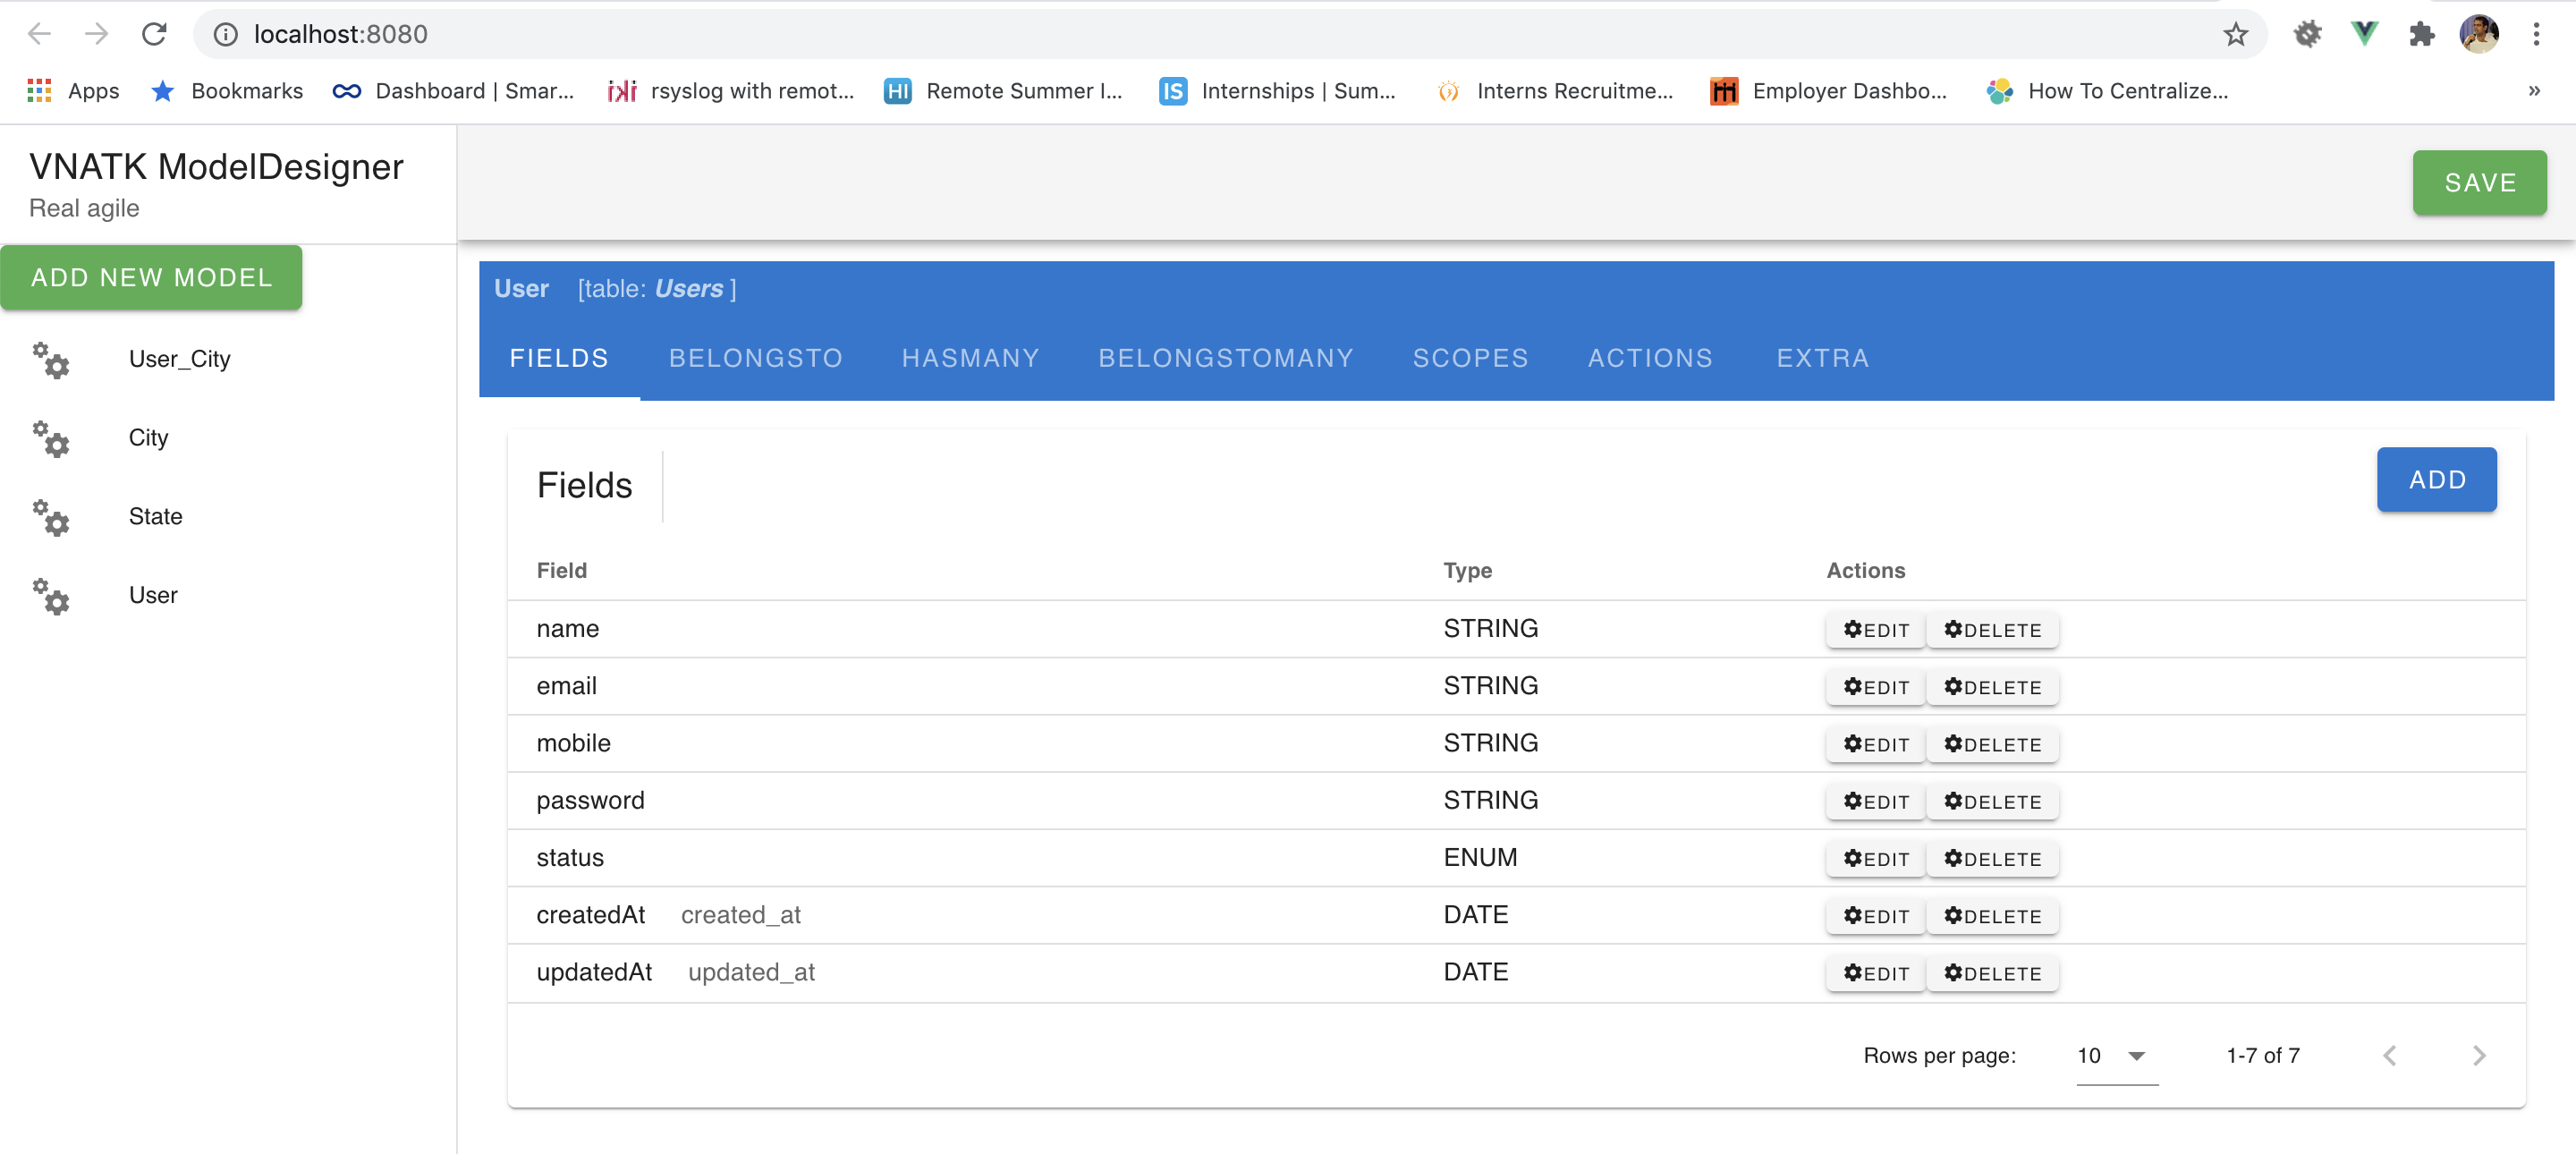Bookmark this page with the star icon
This screenshot has height=1154, width=2576.
2235,35
